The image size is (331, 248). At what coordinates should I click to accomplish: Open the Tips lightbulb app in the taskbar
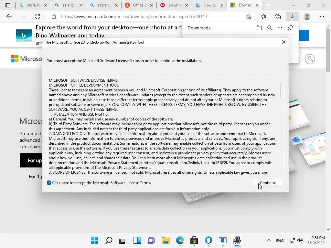[x=208, y=240]
